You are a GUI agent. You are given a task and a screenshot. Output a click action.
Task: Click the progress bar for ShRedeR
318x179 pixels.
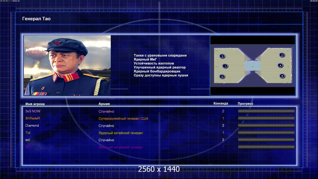266,118
